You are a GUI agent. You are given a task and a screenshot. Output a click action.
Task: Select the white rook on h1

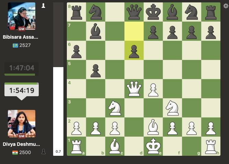point(211,147)
